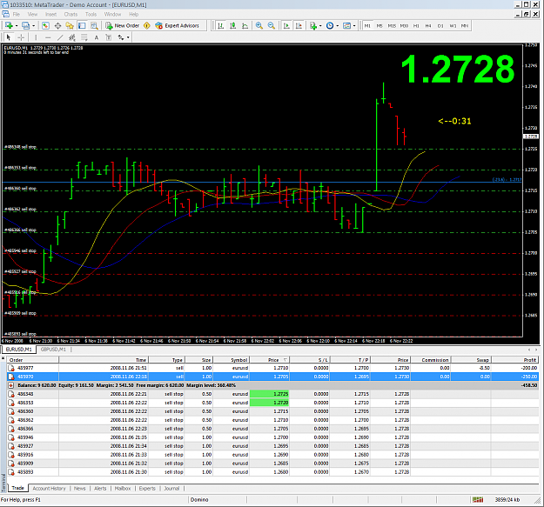Image resolution: width=544 pixels, height=507 pixels.
Task: Open the Navigator star-folder icon
Action: point(70,25)
